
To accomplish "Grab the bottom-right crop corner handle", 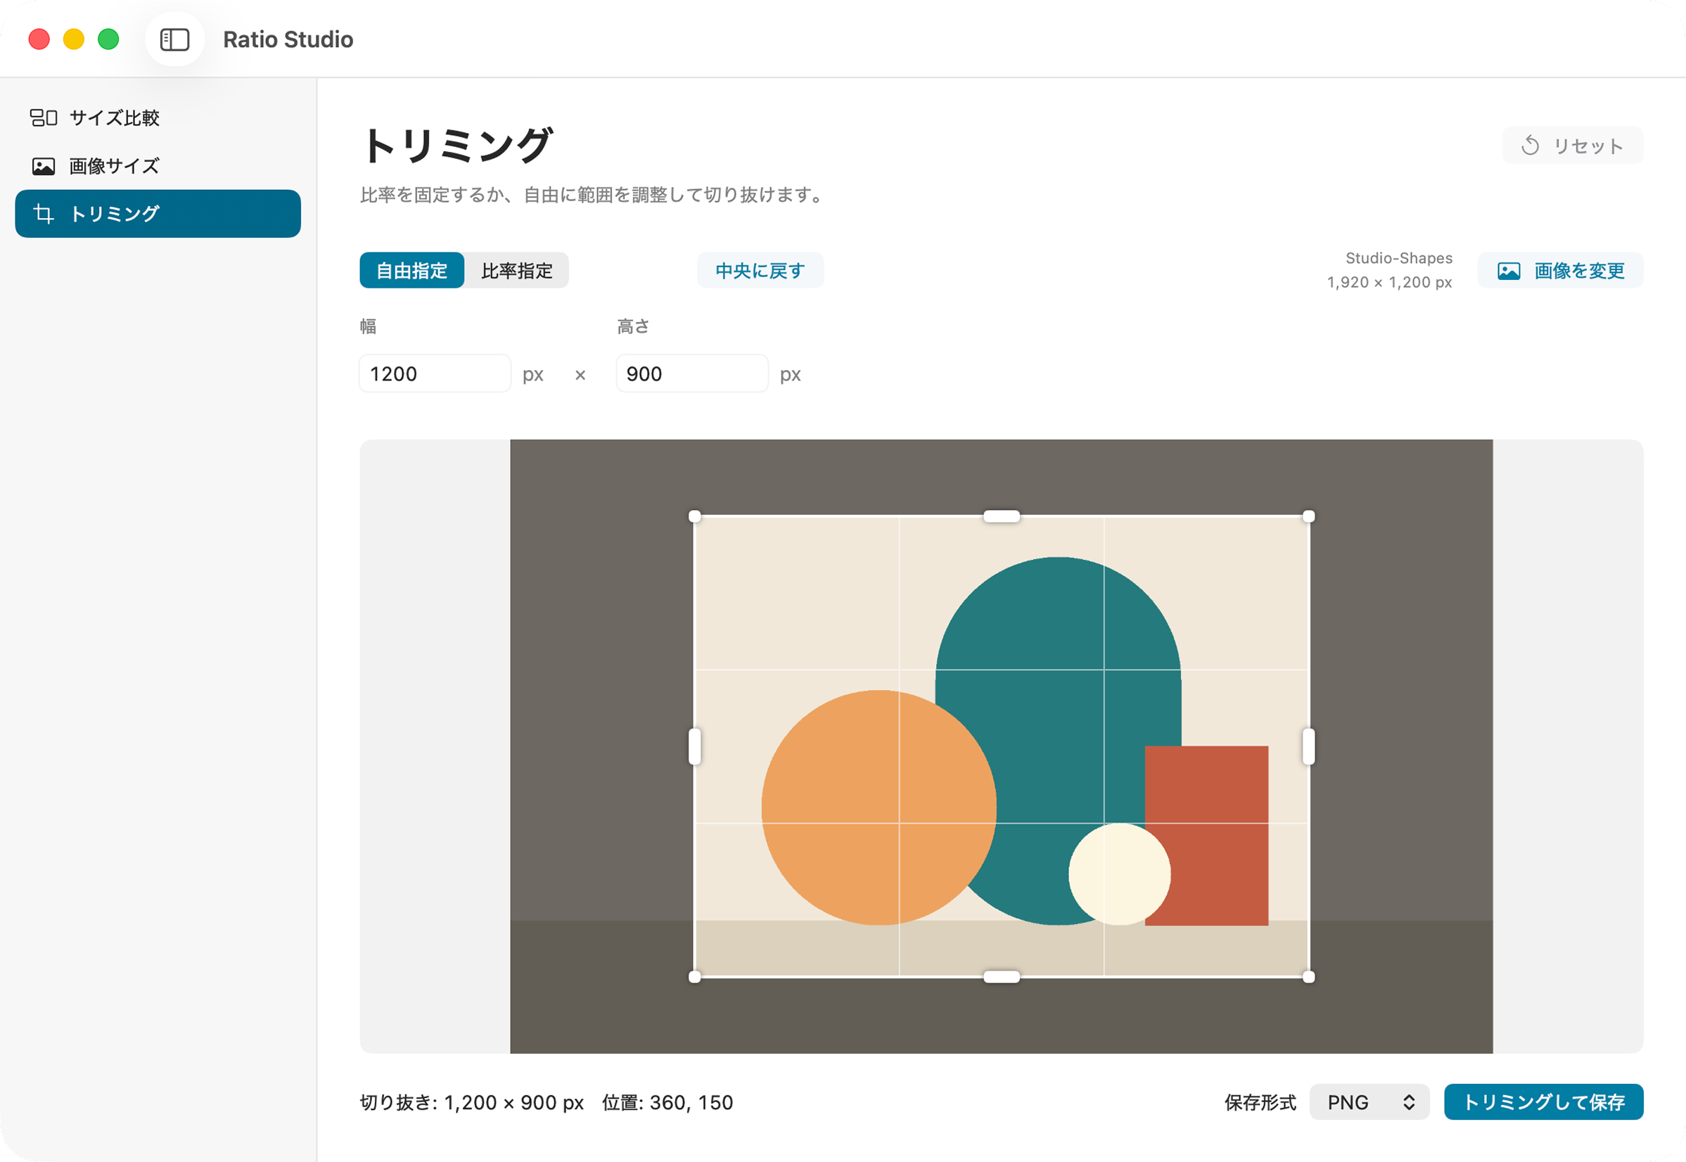I will 1308,977.
